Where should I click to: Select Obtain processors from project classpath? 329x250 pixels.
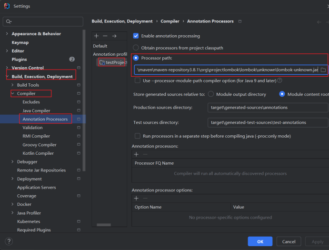[x=136, y=48]
